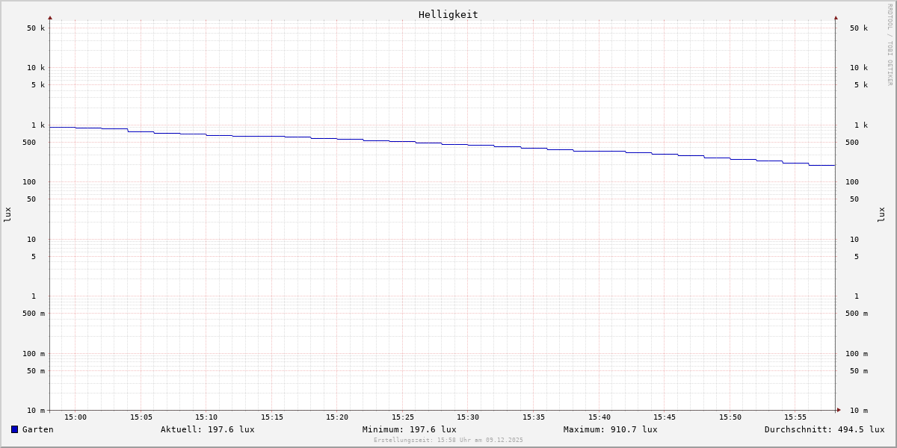Click the Maximum: 910.7 lux statistic

pos(610,429)
